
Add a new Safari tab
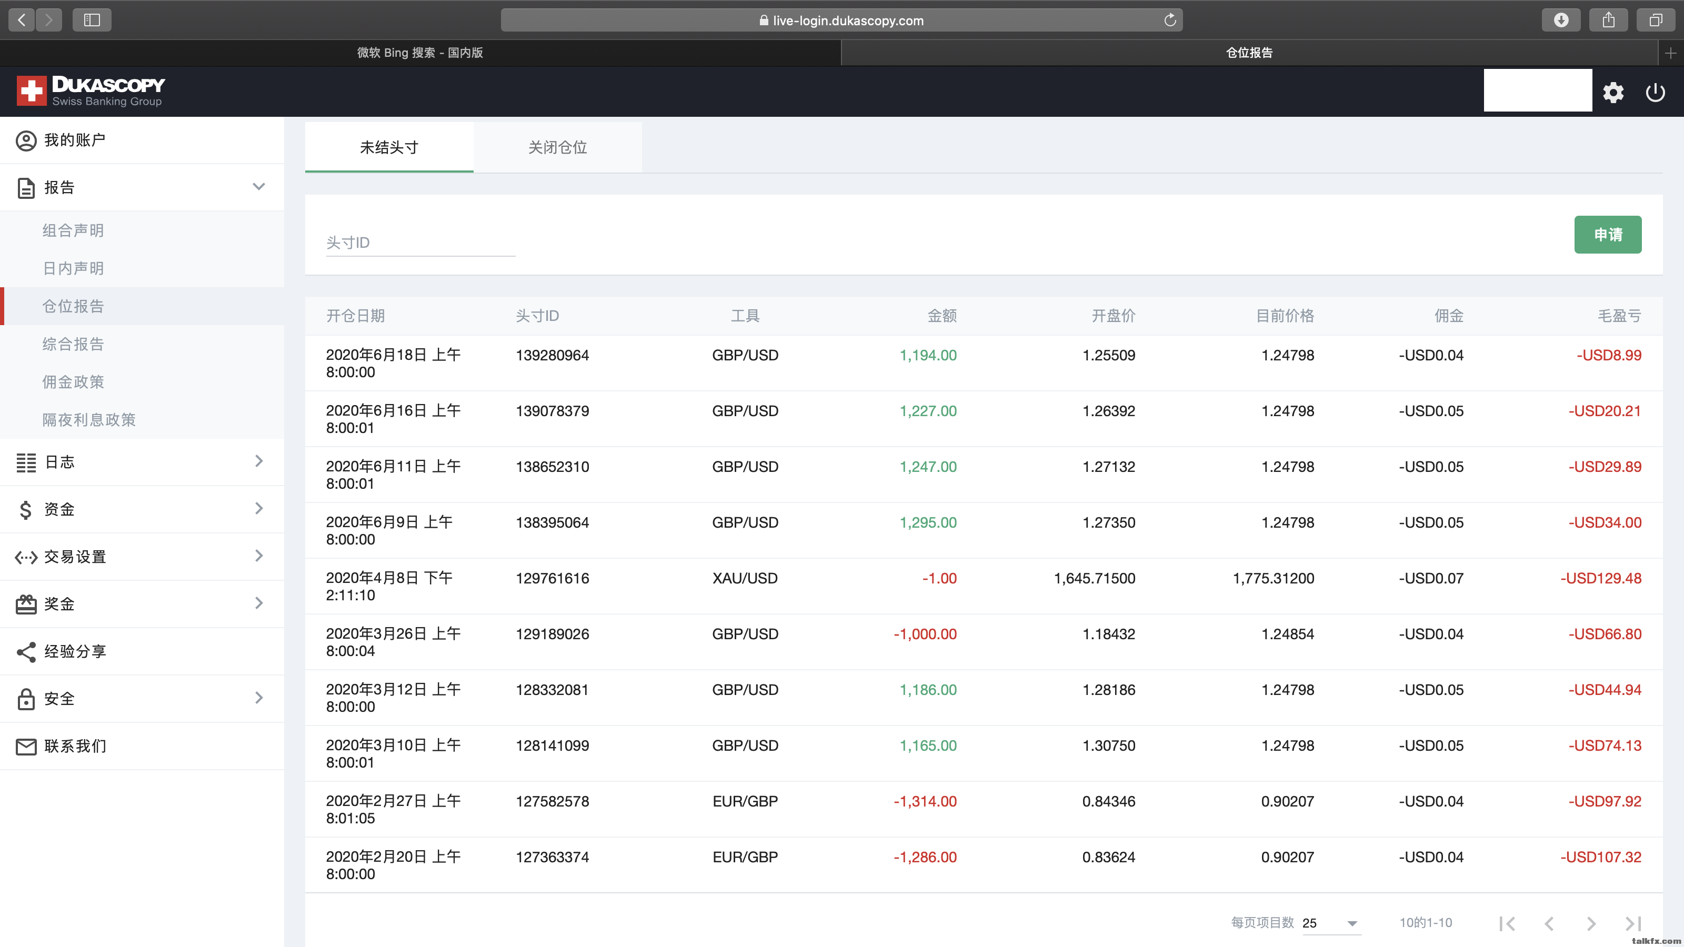1671,53
